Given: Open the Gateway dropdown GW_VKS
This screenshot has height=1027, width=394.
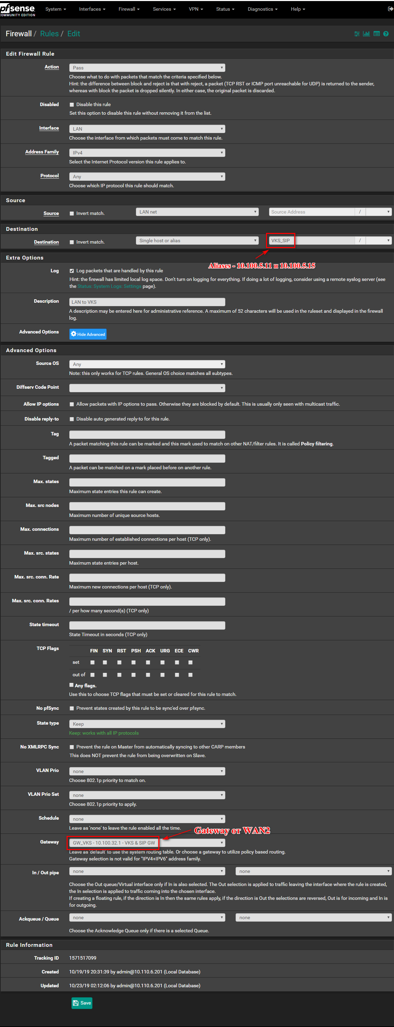Looking at the screenshot, I should pos(147,843).
